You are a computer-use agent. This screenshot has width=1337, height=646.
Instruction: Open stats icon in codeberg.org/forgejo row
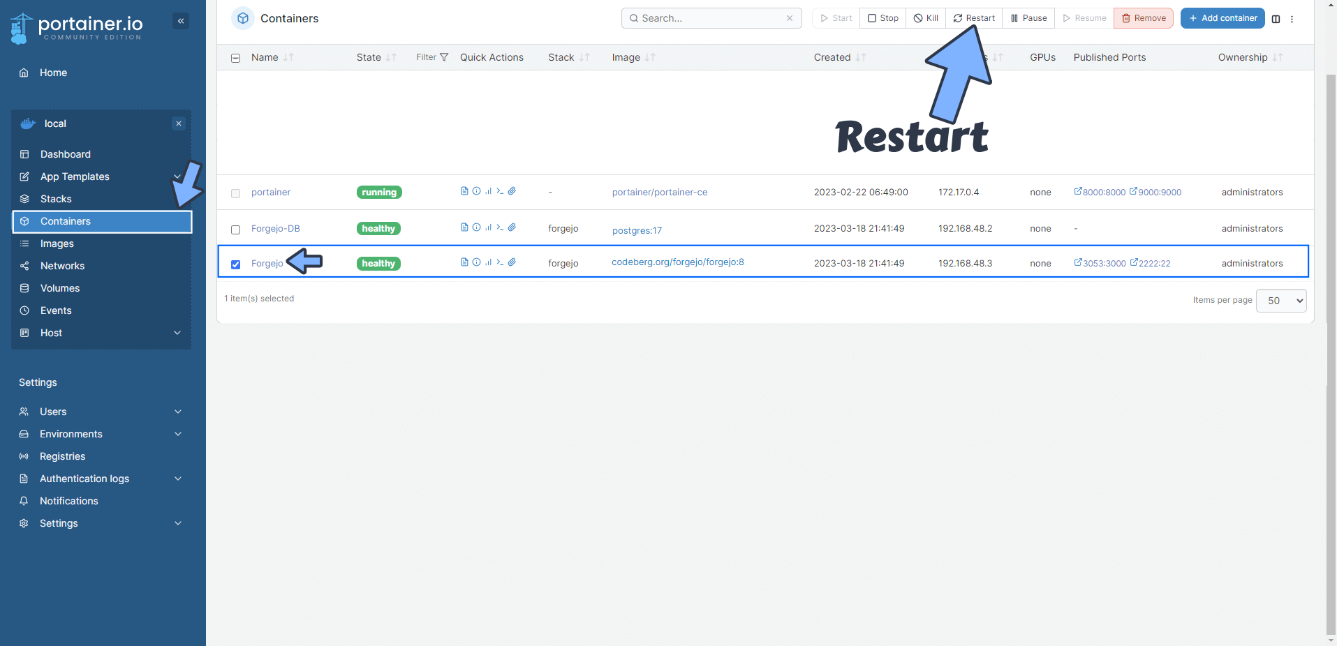pyautogui.click(x=488, y=262)
